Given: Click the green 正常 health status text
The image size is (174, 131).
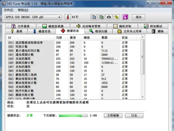Looking at the screenshot, I should pos(30,115).
